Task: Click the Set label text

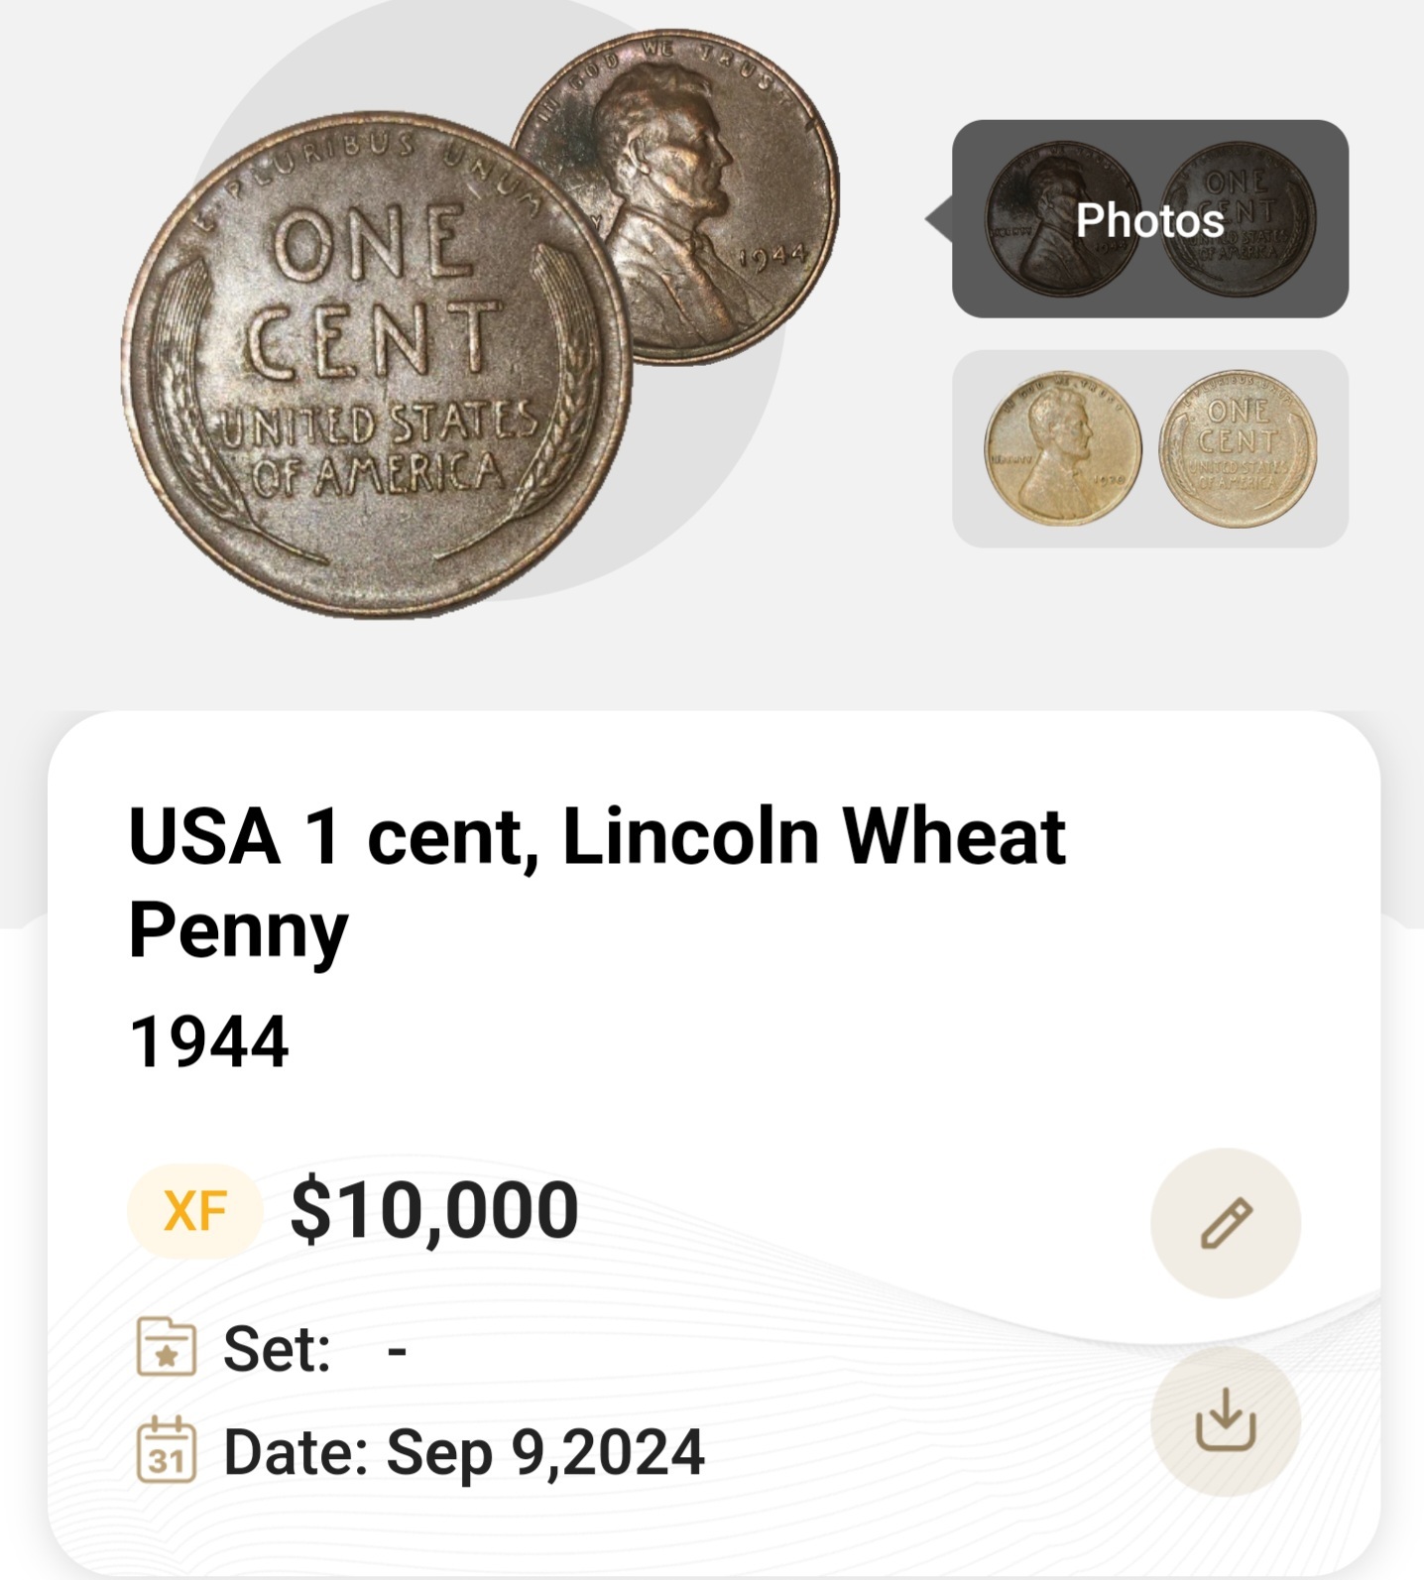Action: (277, 1349)
